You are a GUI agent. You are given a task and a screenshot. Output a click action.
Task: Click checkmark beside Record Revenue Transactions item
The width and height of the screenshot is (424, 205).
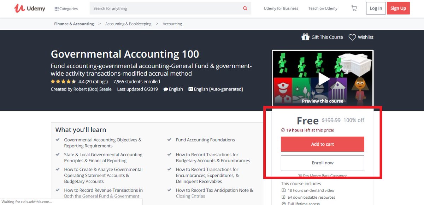click(58, 190)
